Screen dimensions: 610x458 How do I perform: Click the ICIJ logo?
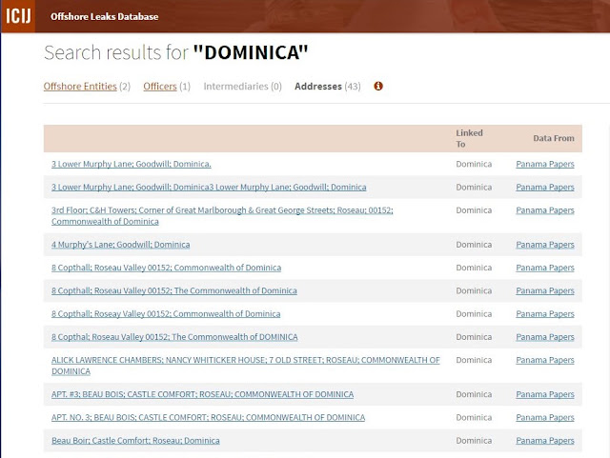click(18, 16)
